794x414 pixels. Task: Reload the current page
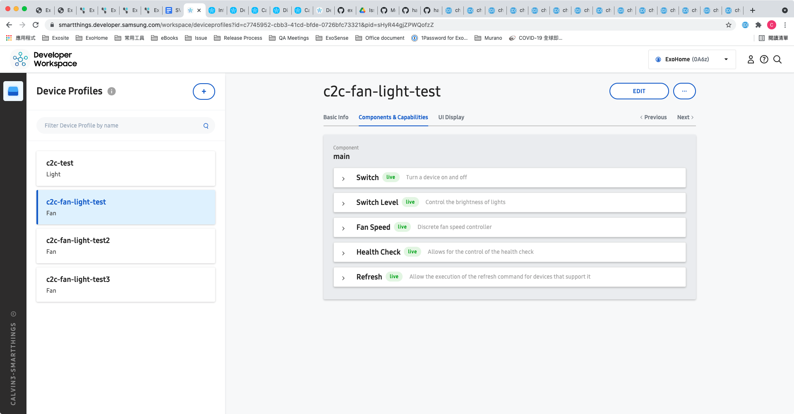pyautogui.click(x=36, y=25)
